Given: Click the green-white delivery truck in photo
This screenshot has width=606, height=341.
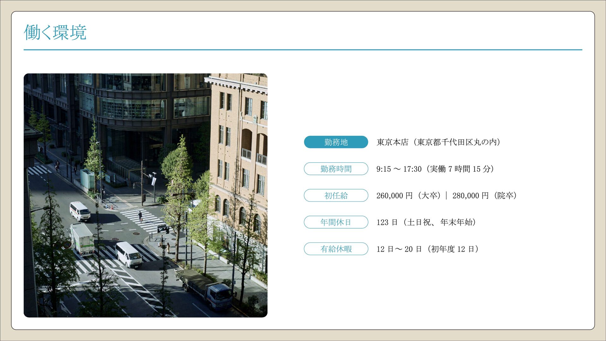Looking at the screenshot, I should coord(82,239).
